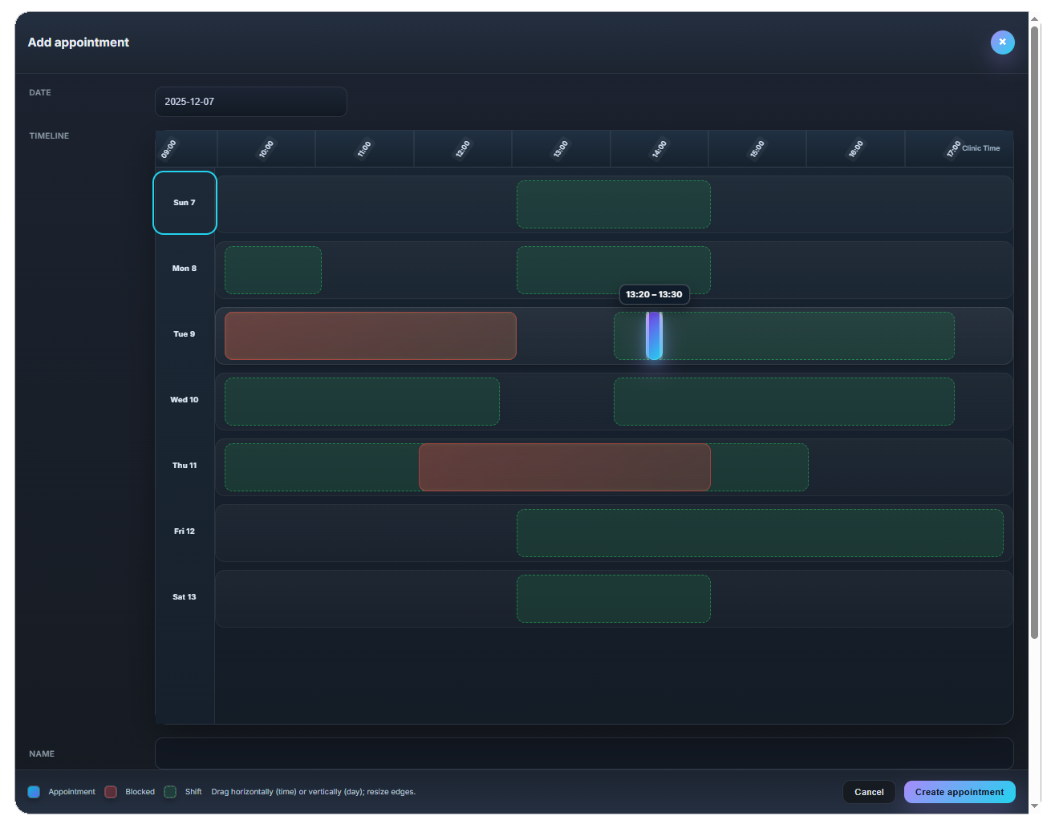Select the Sun 7 day label
Screen dimensions: 1055x828
coord(185,203)
